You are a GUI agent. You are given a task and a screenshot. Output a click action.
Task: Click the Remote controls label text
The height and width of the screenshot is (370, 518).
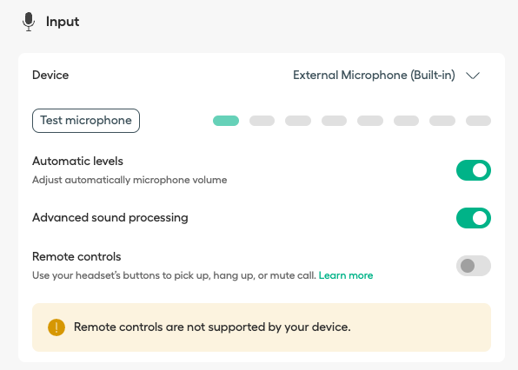click(x=76, y=256)
